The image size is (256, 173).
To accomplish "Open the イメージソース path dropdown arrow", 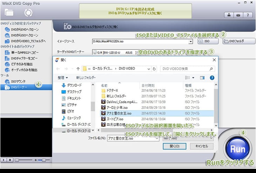I will tap(190, 42).
